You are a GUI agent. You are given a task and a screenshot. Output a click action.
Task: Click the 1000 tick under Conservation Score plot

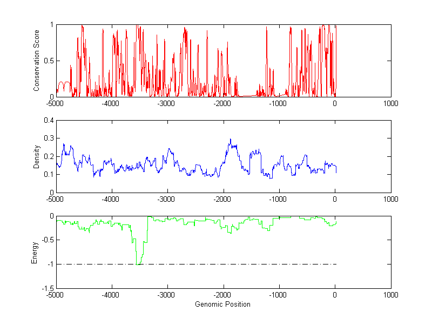coord(390,104)
